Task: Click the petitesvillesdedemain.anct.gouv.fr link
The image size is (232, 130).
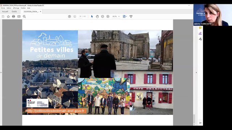Action: [x=56, y=111]
